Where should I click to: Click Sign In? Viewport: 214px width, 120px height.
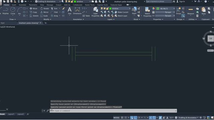pyautogui.click(x=181, y=1)
